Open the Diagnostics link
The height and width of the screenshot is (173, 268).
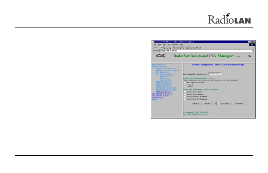click(157, 97)
